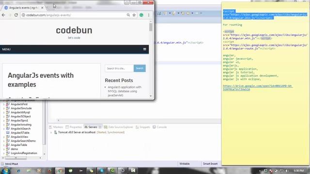Switch to the Data Source Explorer tab
Image resolution: width=310 pixels, height=174 pixels.
click(x=118, y=127)
